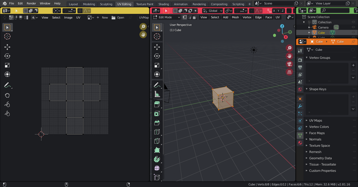
Task: Click New image button in UV editor
Action: tap(102, 17)
